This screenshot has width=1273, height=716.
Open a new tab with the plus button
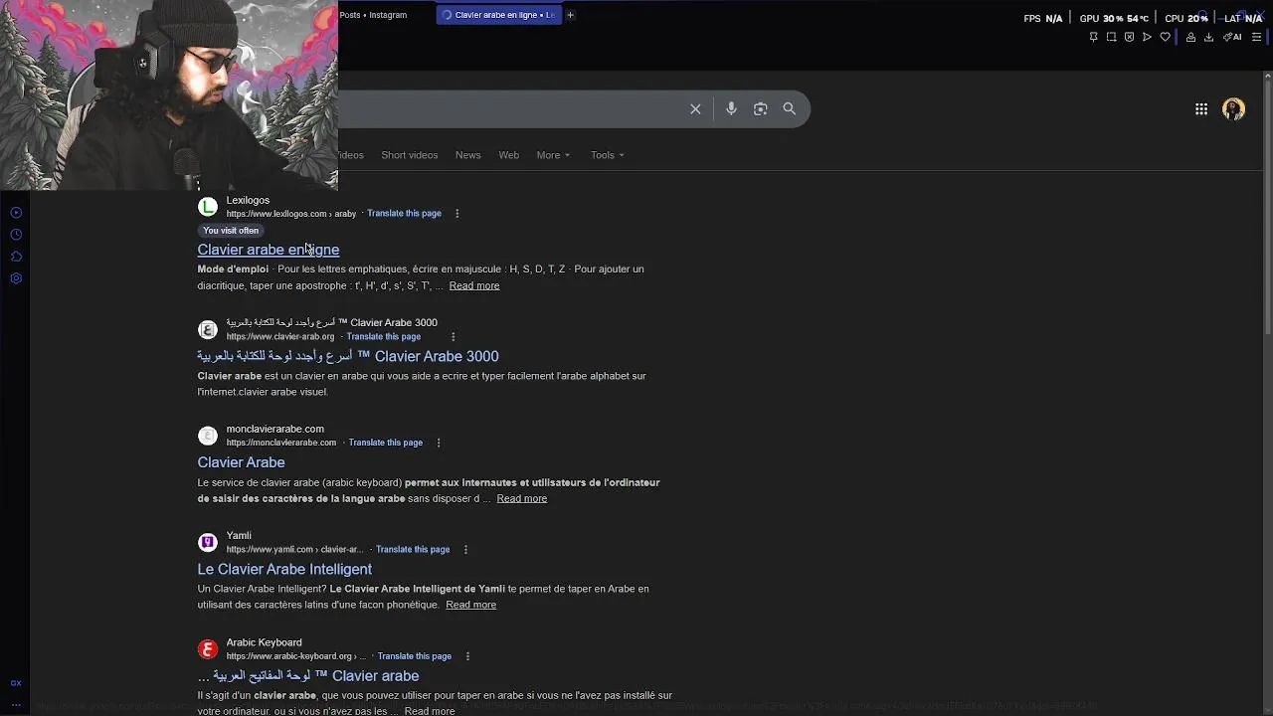click(570, 15)
